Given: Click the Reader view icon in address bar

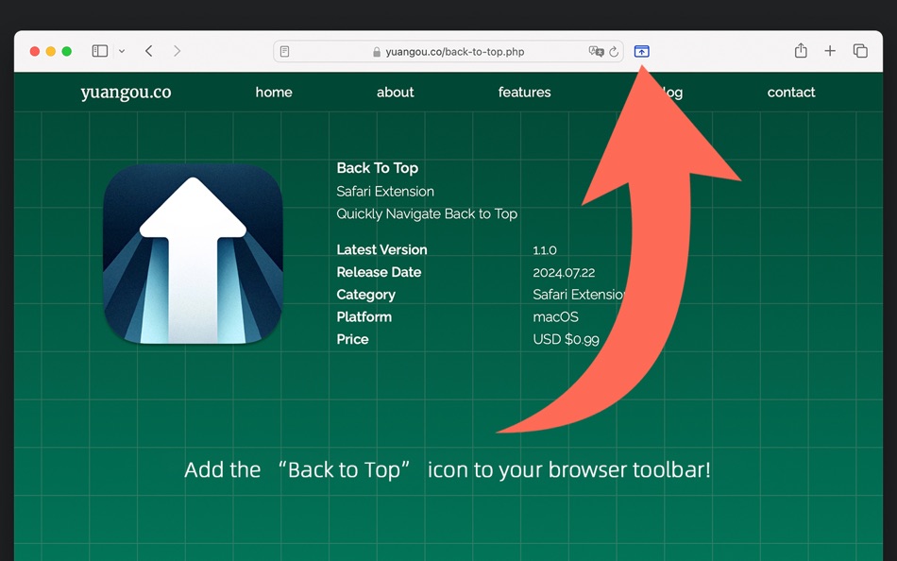Looking at the screenshot, I should 284,51.
